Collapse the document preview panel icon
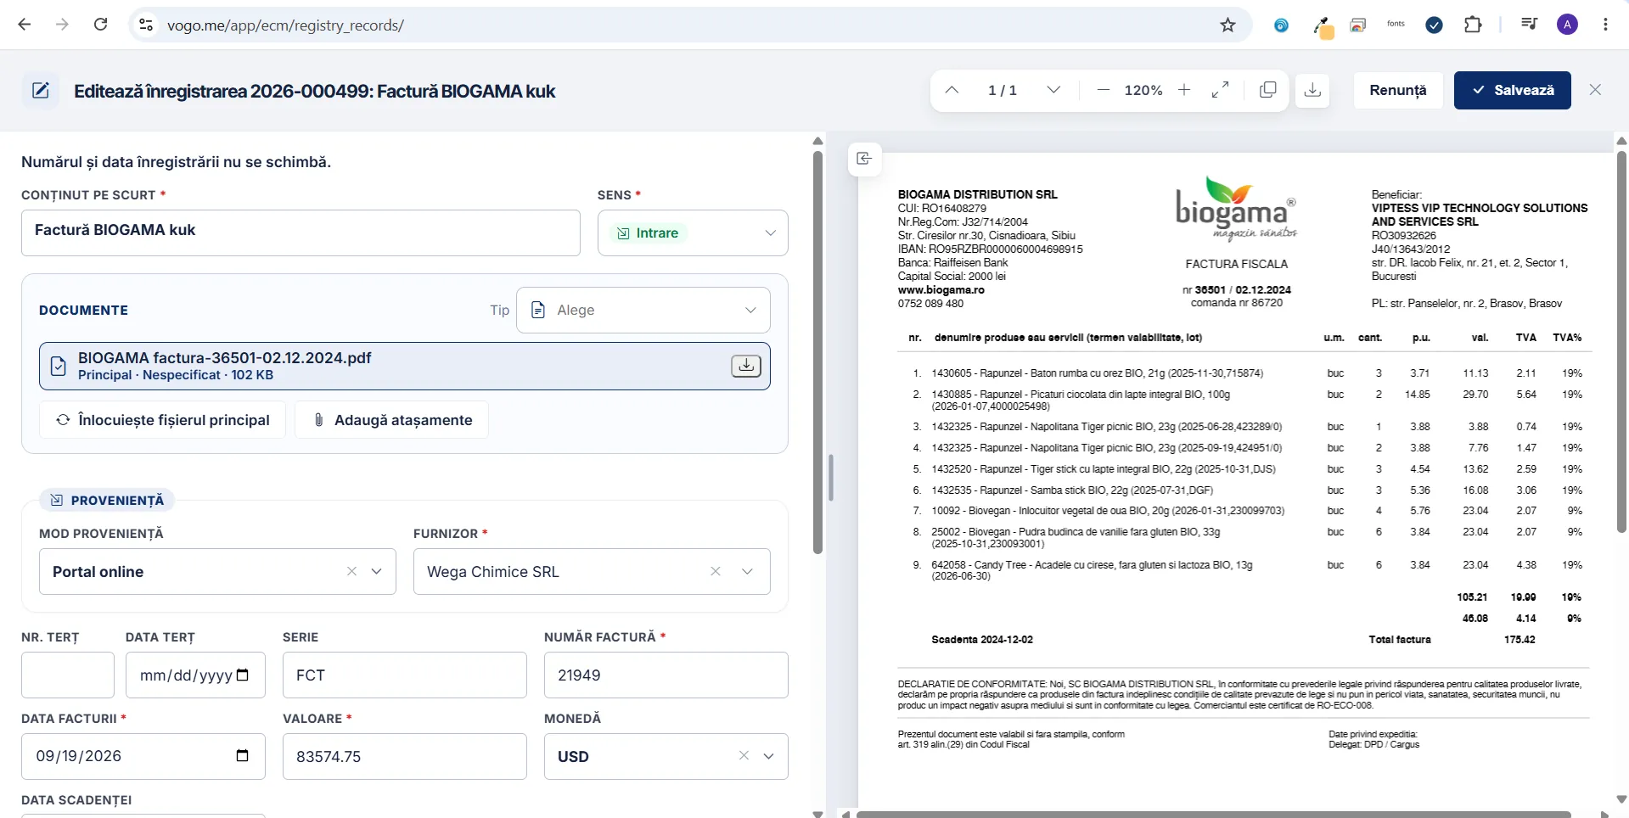The height and width of the screenshot is (818, 1629). tap(864, 159)
